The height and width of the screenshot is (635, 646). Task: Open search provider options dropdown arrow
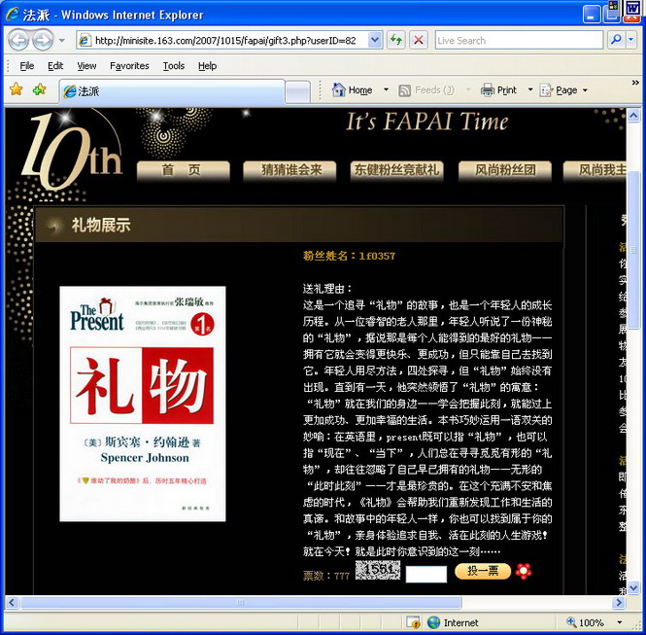point(631,40)
